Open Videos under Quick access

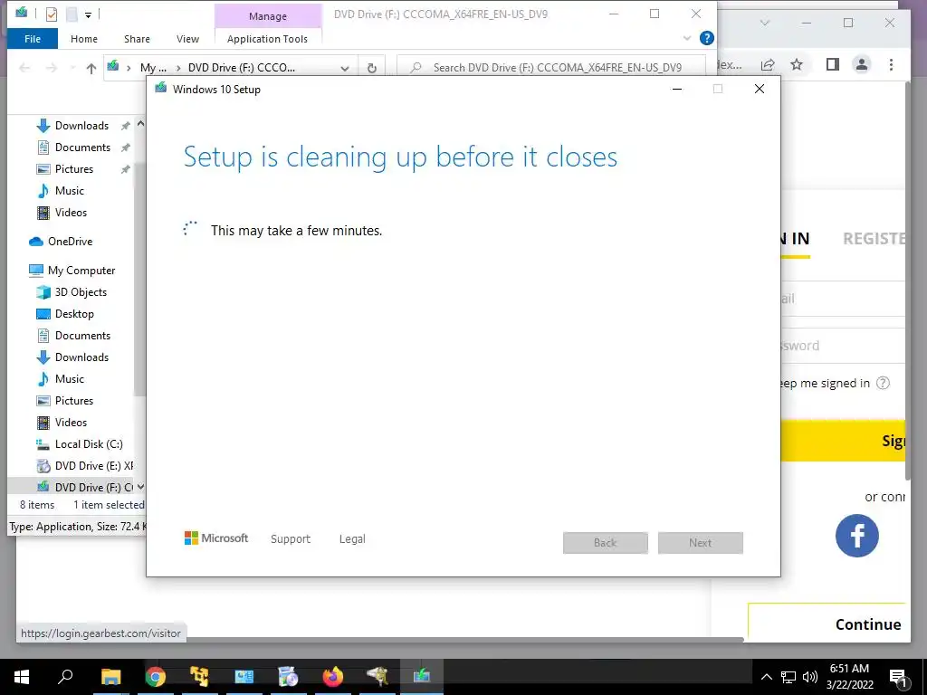pyautogui.click(x=71, y=212)
